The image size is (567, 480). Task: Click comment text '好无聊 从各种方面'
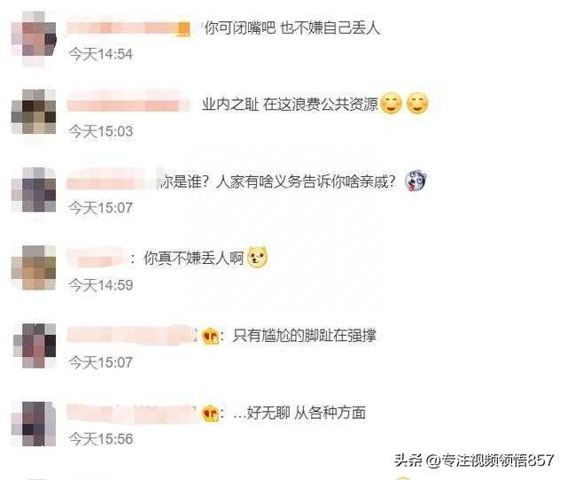point(306,413)
